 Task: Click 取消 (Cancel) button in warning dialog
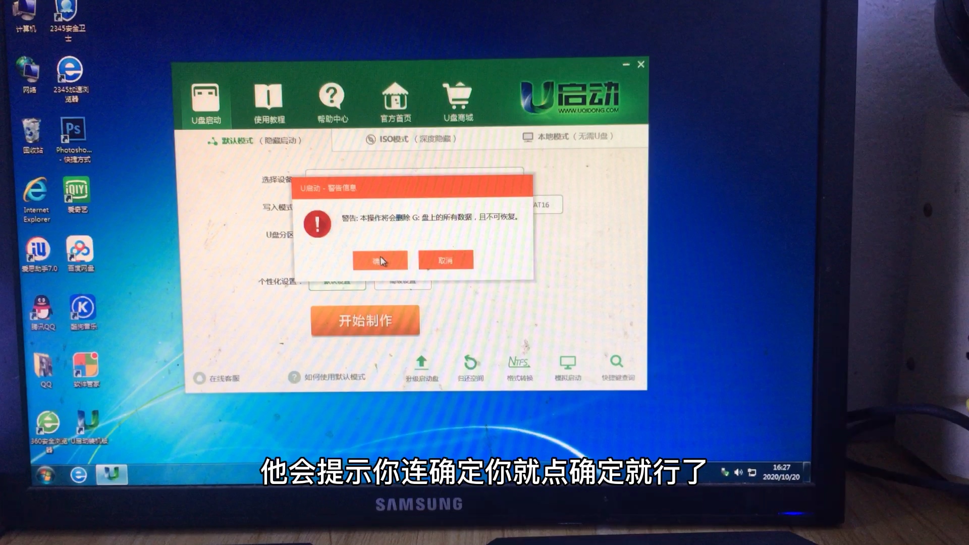coord(446,259)
